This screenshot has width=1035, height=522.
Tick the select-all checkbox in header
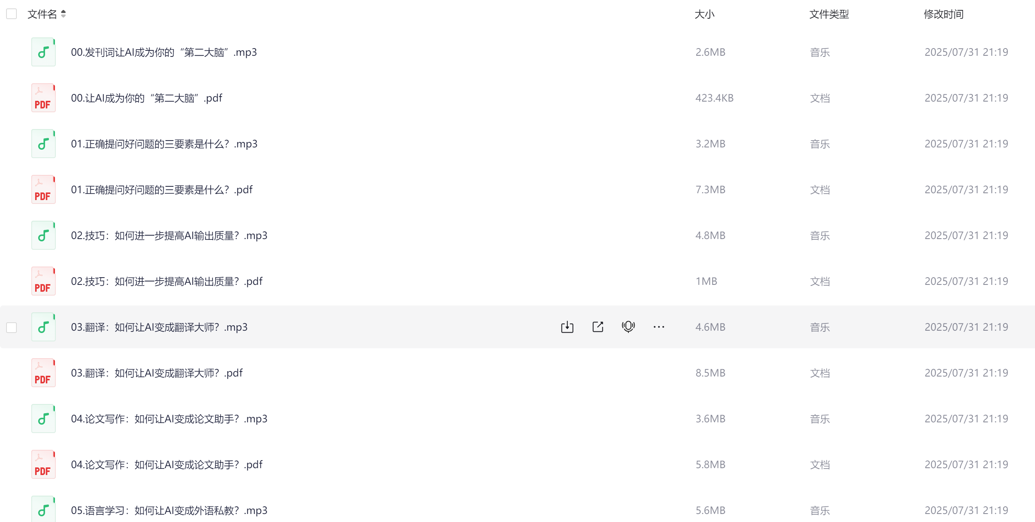point(11,14)
